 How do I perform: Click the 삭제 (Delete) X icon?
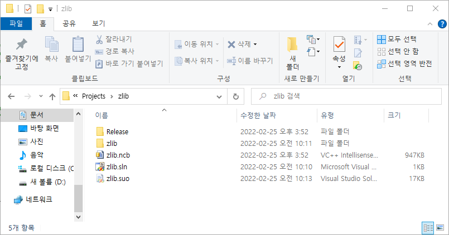click(x=231, y=45)
